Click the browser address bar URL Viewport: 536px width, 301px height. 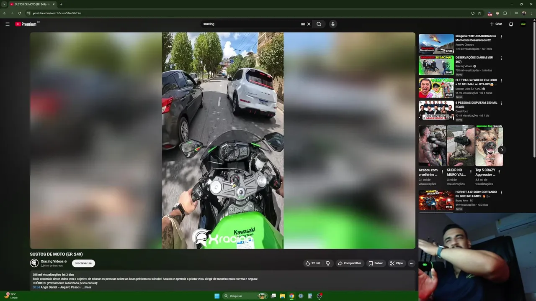point(57,13)
